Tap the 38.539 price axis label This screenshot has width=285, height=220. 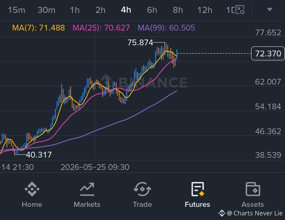(x=268, y=155)
